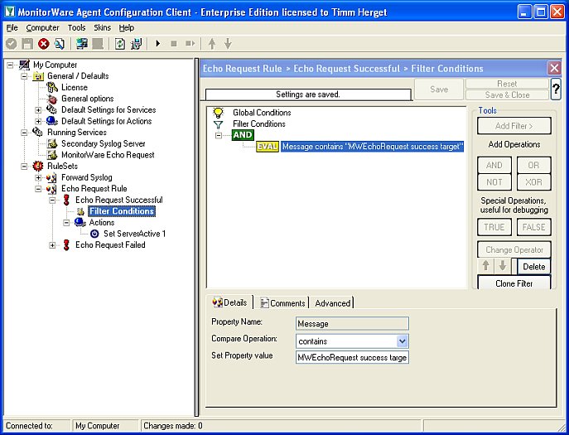This screenshot has height=435, width=569.
Task: Collapse the AND filter node
Action: click(x=219, y=135)
